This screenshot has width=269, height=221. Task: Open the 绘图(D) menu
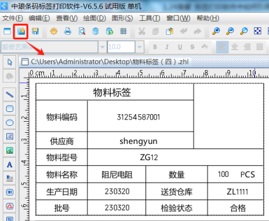pyautogui.click(x=94, y=19)
